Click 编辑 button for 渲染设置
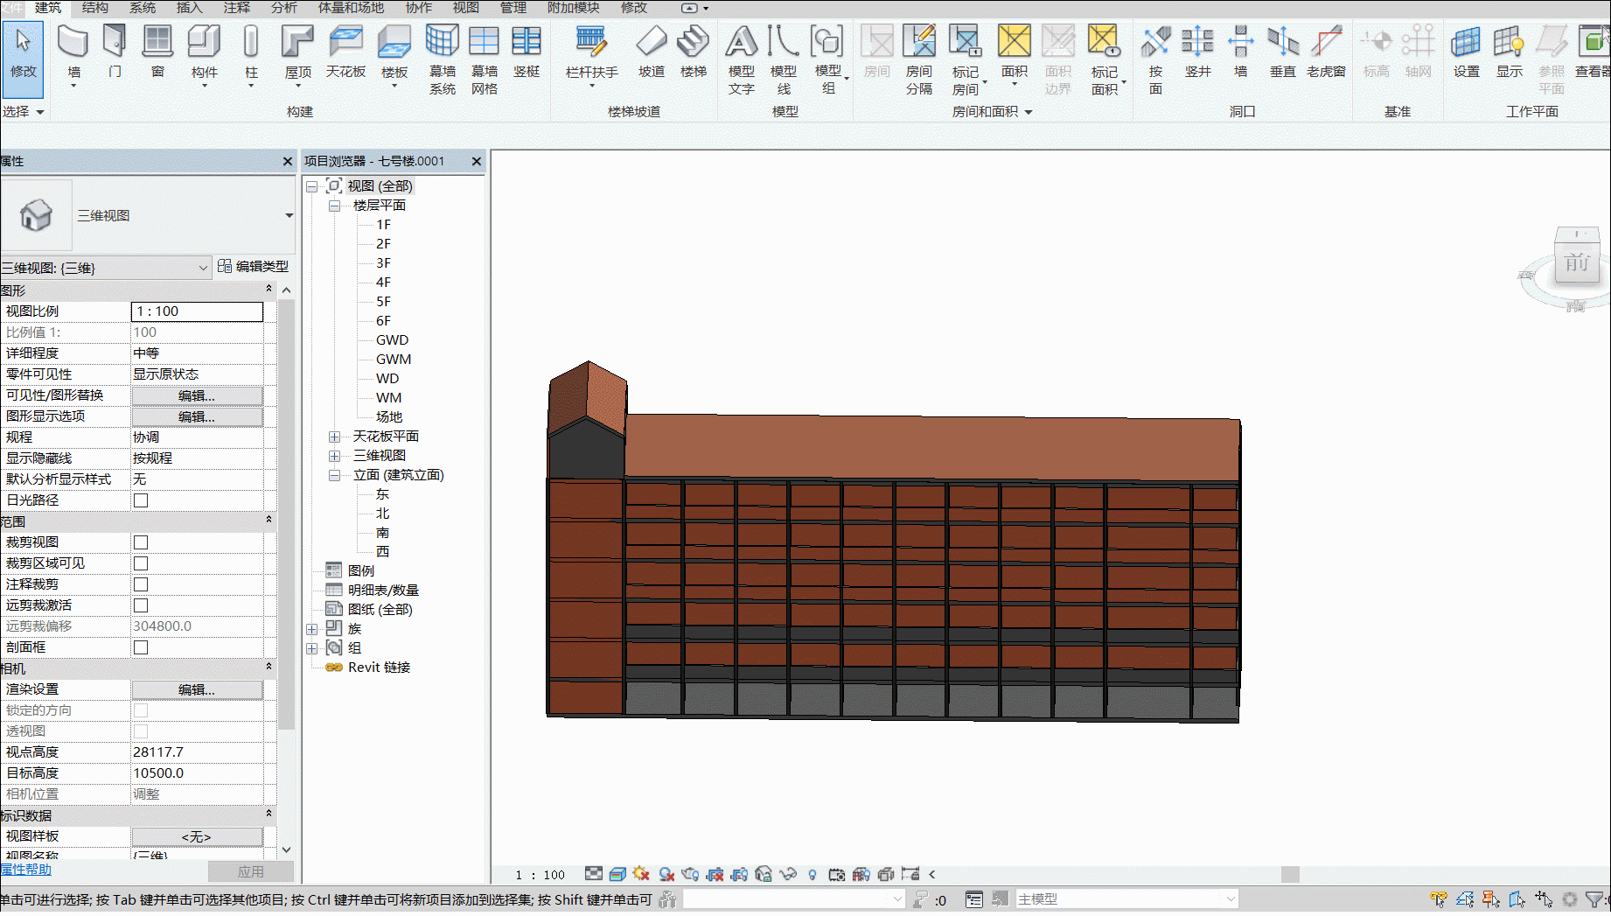 (197, 689)
